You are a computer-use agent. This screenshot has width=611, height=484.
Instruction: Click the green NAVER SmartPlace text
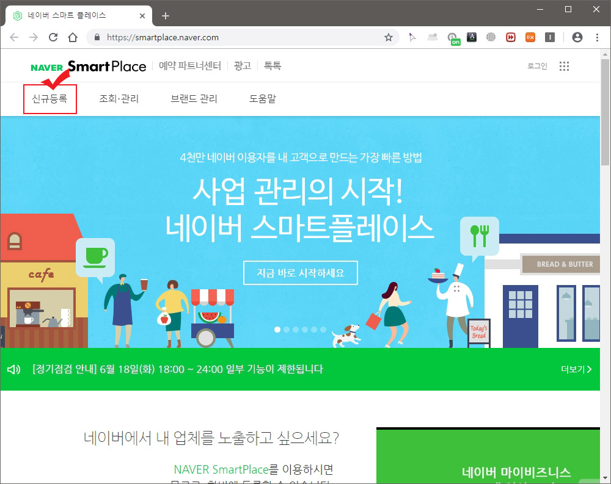click(221, 469)
